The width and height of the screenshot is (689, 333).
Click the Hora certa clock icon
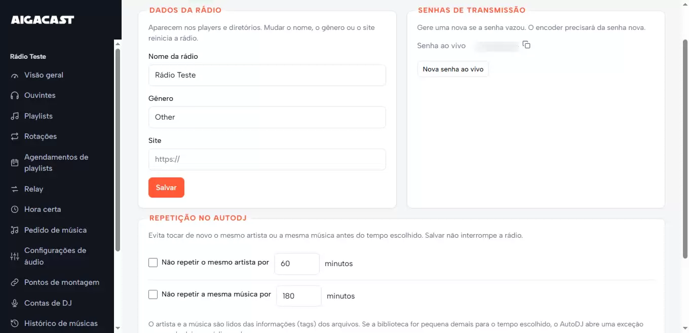pos(15,209)
